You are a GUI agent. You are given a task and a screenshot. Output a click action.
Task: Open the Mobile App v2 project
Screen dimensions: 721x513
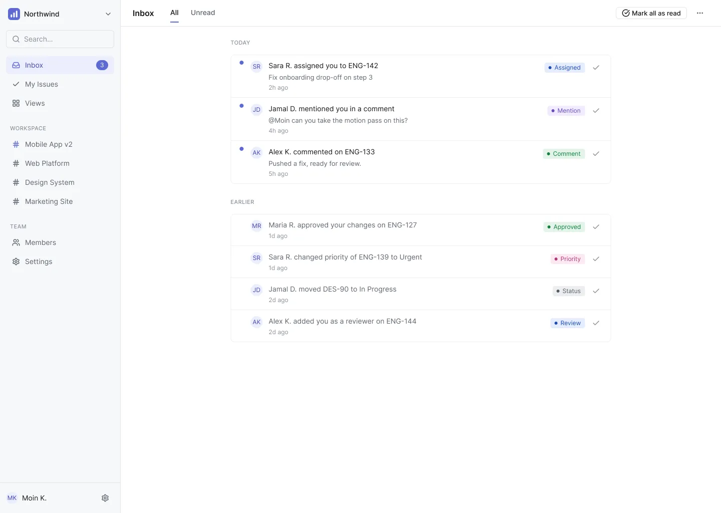[x=60, y=144]
